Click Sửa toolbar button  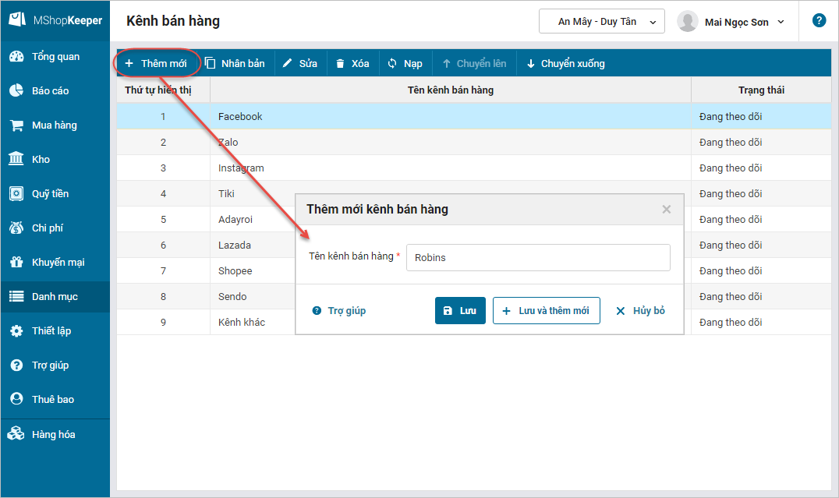coord(299,64)
